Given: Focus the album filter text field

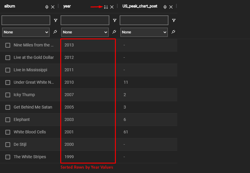Looking at the screenshot, I should (26, 20).
